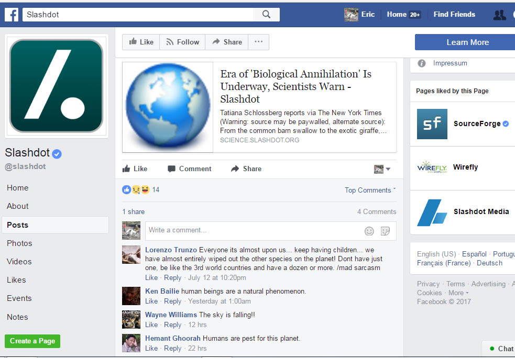Viewport: 515px width, 358px height.
Task: Switch language to Deutsch
Action: 489,263
